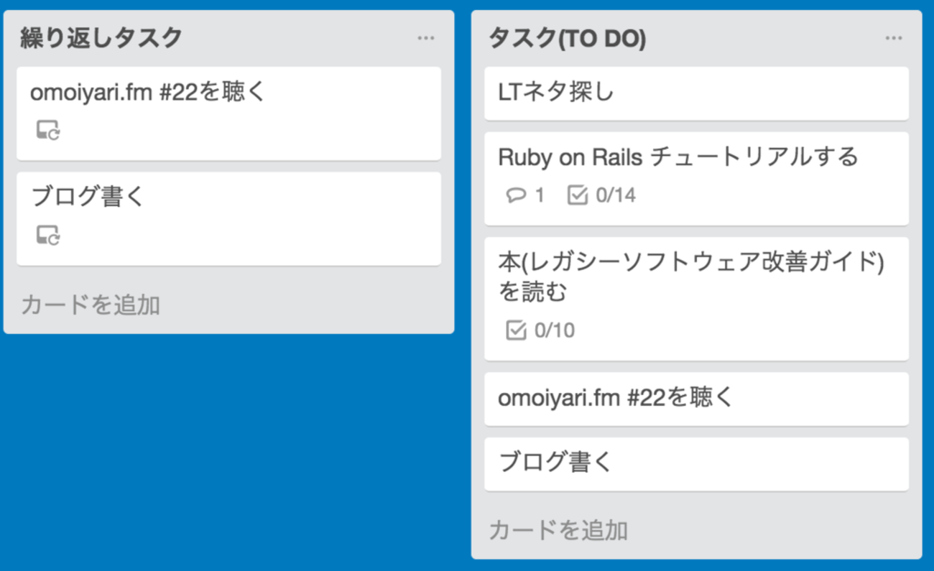Edit the タスク(TO DO) list title
Viewport: 934px width, 571px height.
pyautogui.click(x=567, y=38)
